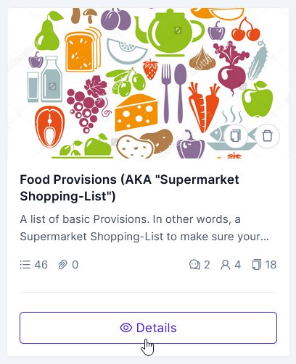The image size is (296, 364).
Task: Open the Food Provisions title link
Action: click(x=129, y=187)
